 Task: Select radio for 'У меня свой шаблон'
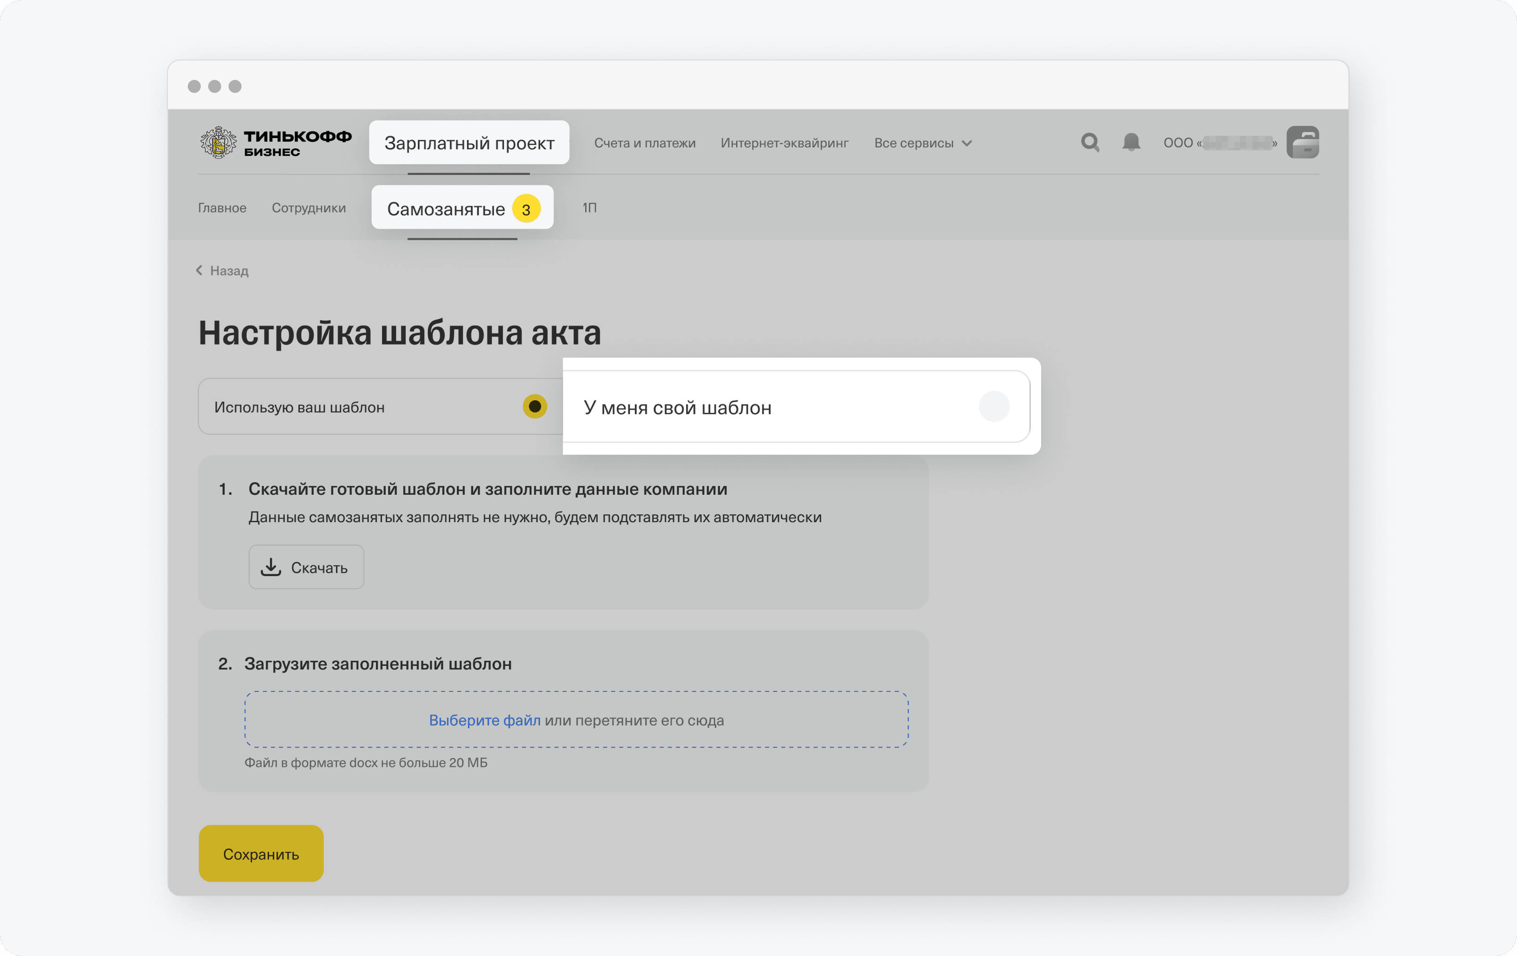click(994, 406)
